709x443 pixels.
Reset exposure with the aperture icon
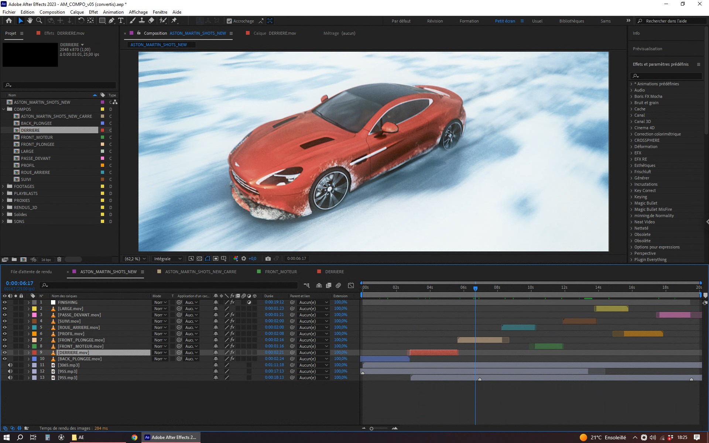coord(244,258)
